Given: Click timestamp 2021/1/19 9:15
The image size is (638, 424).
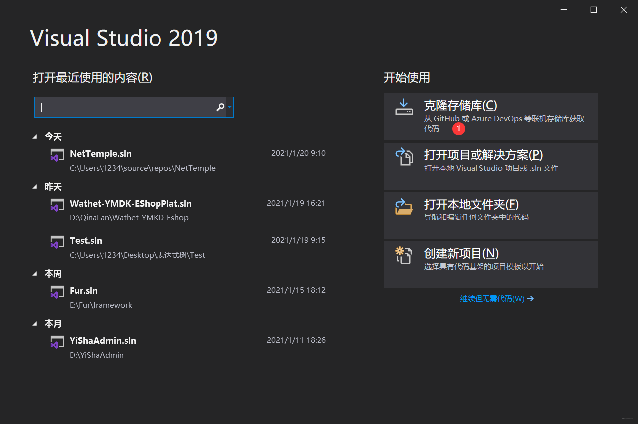Looking at the screenshot, I should (299, 240).
